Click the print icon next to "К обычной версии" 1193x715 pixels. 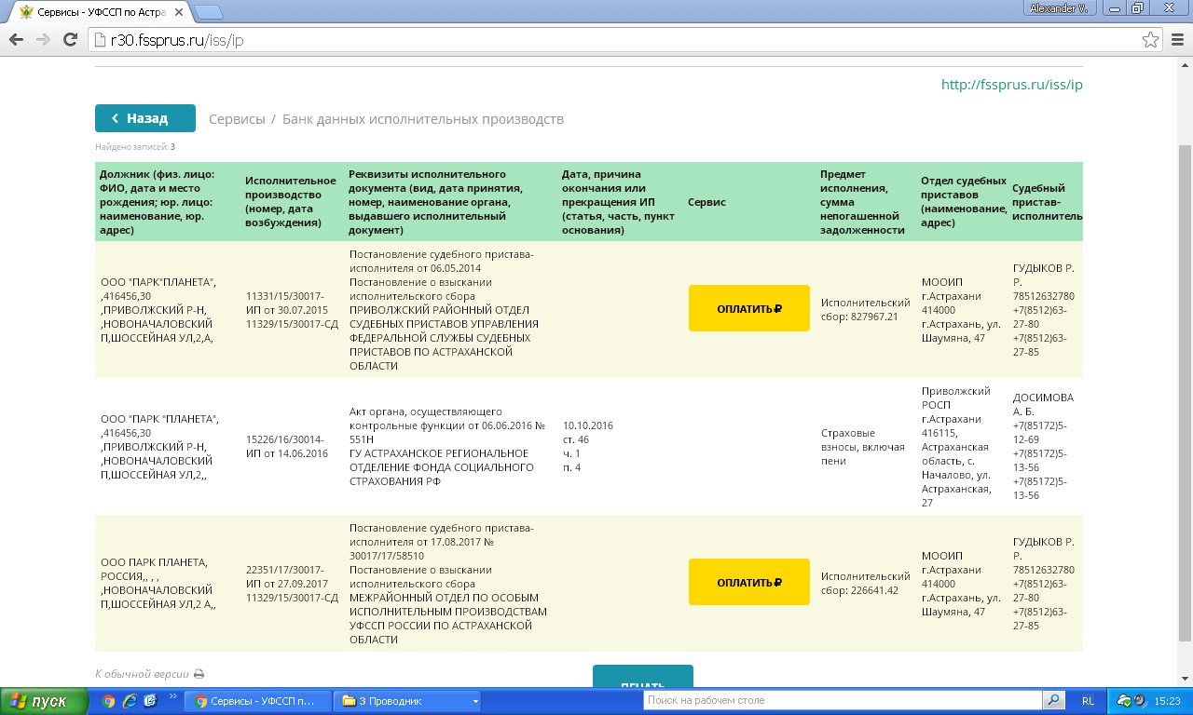pos(199,674)
